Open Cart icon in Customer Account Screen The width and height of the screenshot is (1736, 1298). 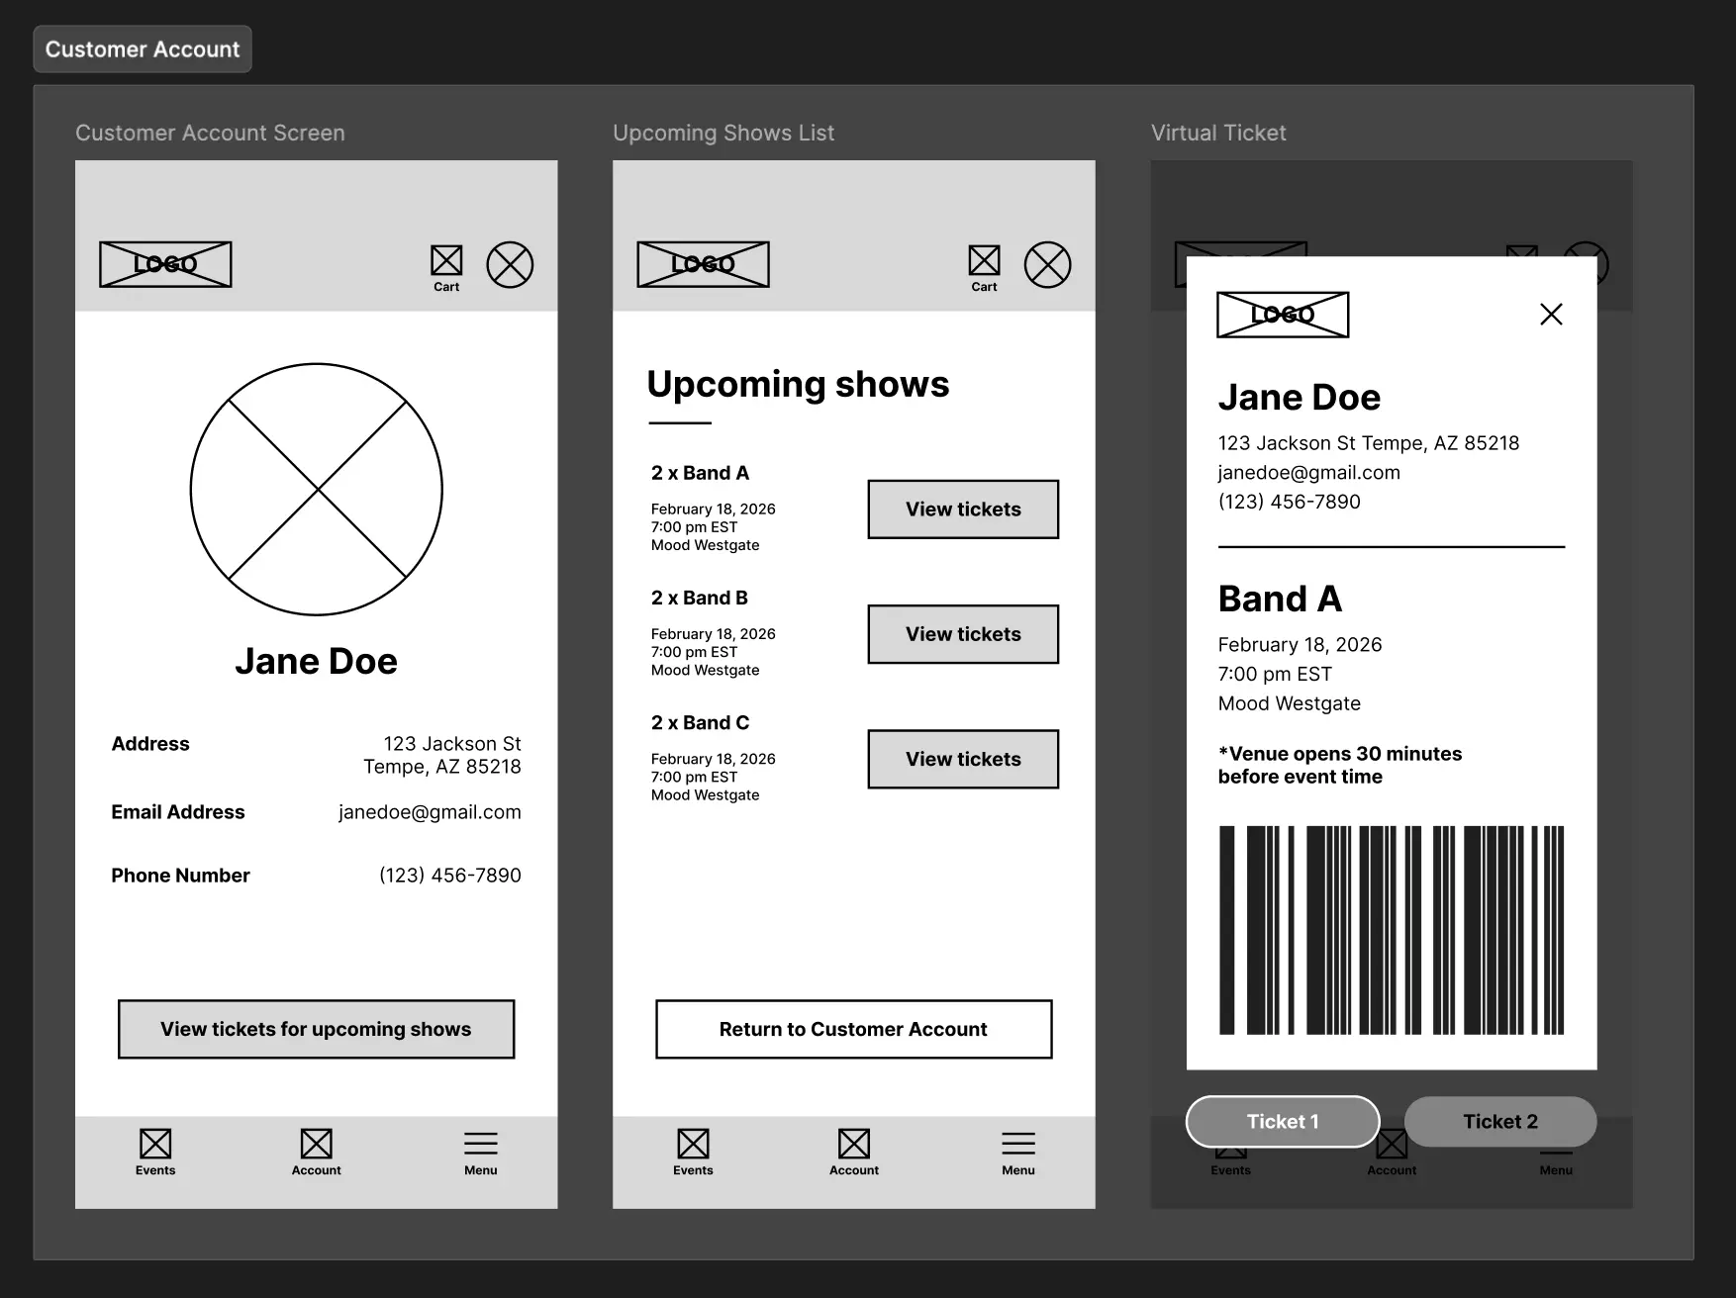click(x=446, y=268)
